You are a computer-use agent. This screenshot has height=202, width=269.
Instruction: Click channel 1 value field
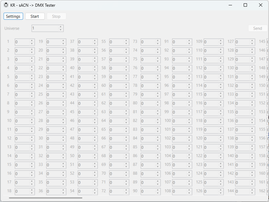point(25,42)
